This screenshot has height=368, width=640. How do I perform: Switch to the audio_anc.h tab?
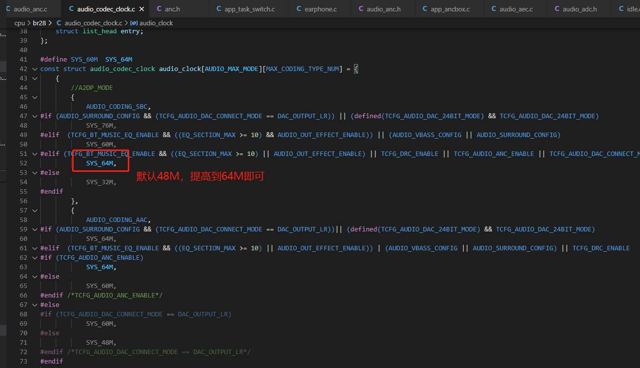coord(383,9)
